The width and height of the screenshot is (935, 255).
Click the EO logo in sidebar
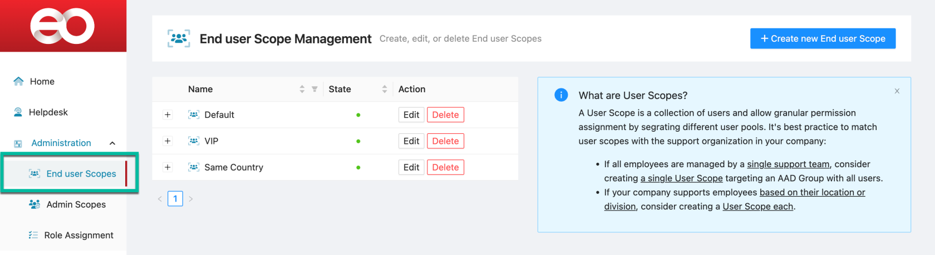[x=62, y=26]
